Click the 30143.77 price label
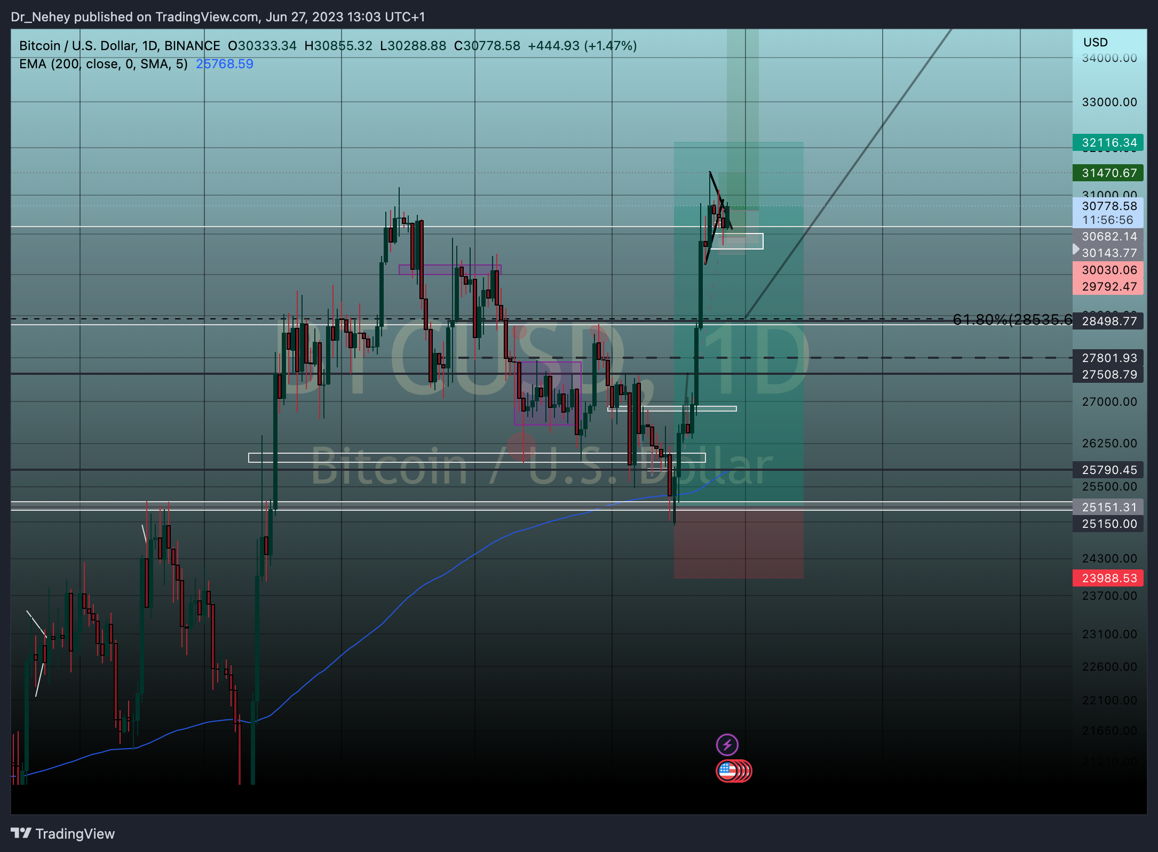 pos(1108,253)
